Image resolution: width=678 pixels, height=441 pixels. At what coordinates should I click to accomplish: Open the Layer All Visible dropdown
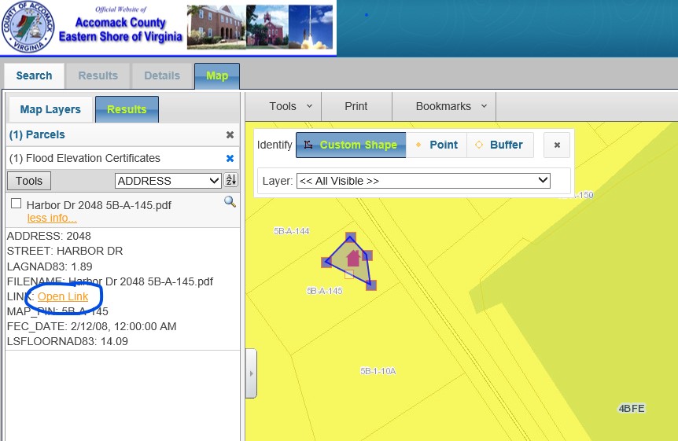pos(422,181)
